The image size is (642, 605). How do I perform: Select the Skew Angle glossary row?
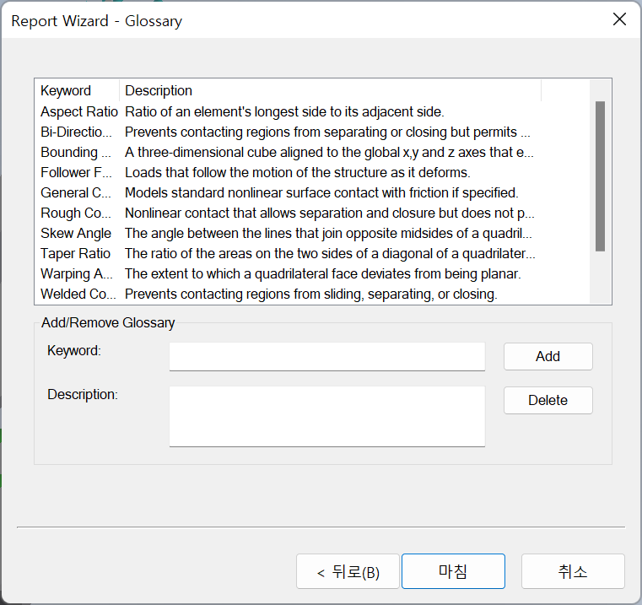tap(76, 233)
